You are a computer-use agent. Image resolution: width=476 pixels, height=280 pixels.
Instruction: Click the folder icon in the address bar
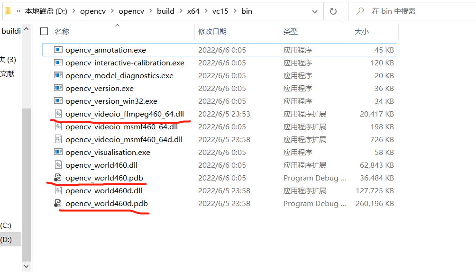8,11
